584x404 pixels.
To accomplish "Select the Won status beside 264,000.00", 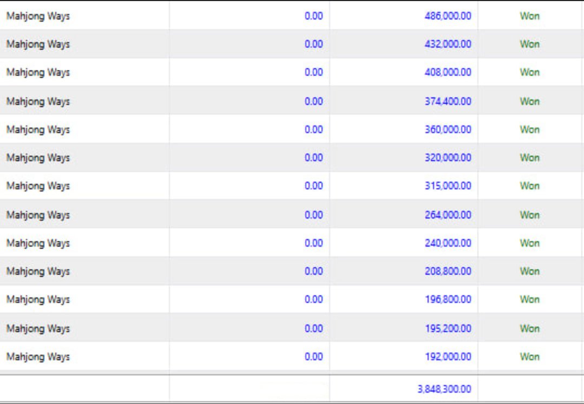I will coord(530,215).
